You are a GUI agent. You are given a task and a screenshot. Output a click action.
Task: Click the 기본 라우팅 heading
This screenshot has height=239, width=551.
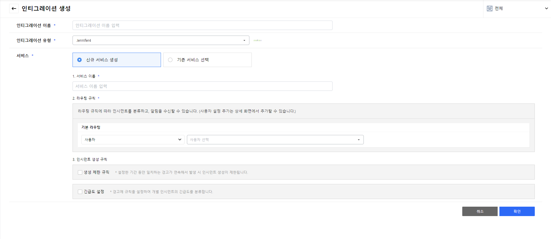(91, 127)
